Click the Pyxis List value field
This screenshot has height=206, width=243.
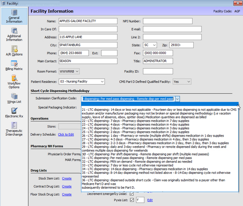pyautogui.click(x=140, y=200)
